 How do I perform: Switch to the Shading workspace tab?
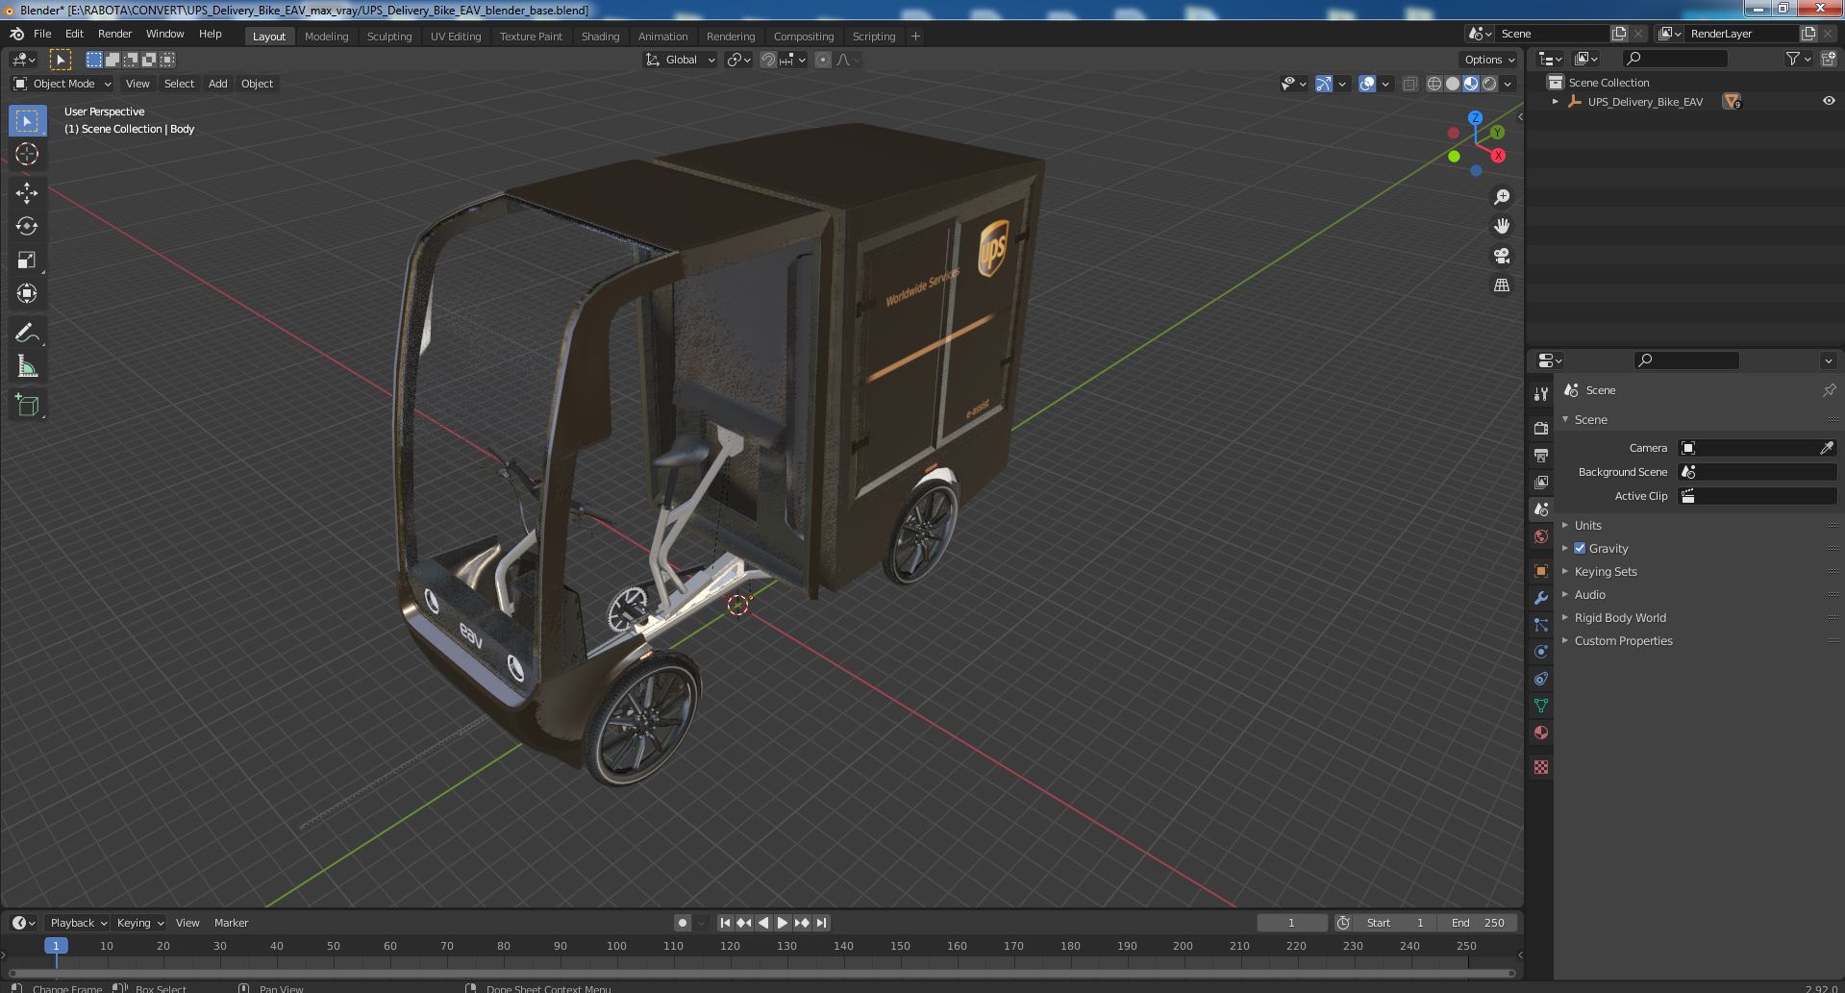point(600,37)
